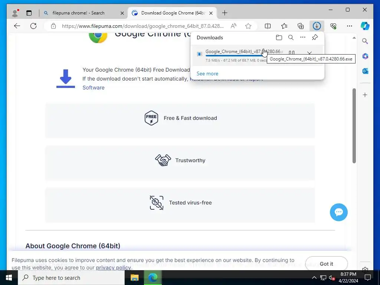Add this page to favorites star

pos(248,26)
